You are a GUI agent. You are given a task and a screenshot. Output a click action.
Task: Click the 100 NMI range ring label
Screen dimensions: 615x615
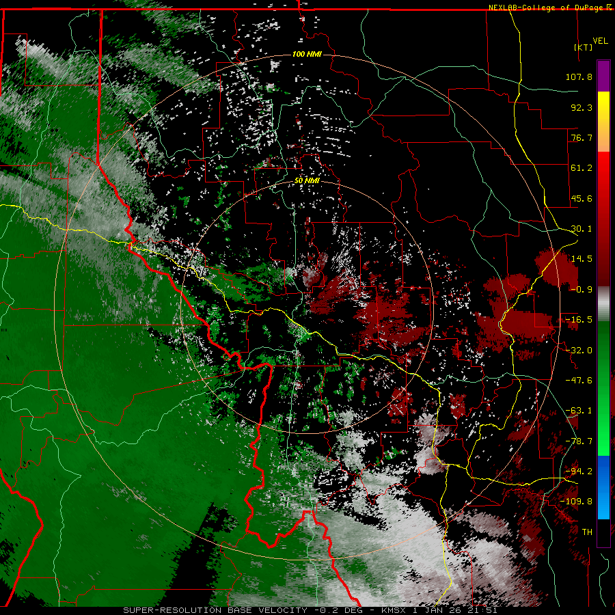[307, 54]
